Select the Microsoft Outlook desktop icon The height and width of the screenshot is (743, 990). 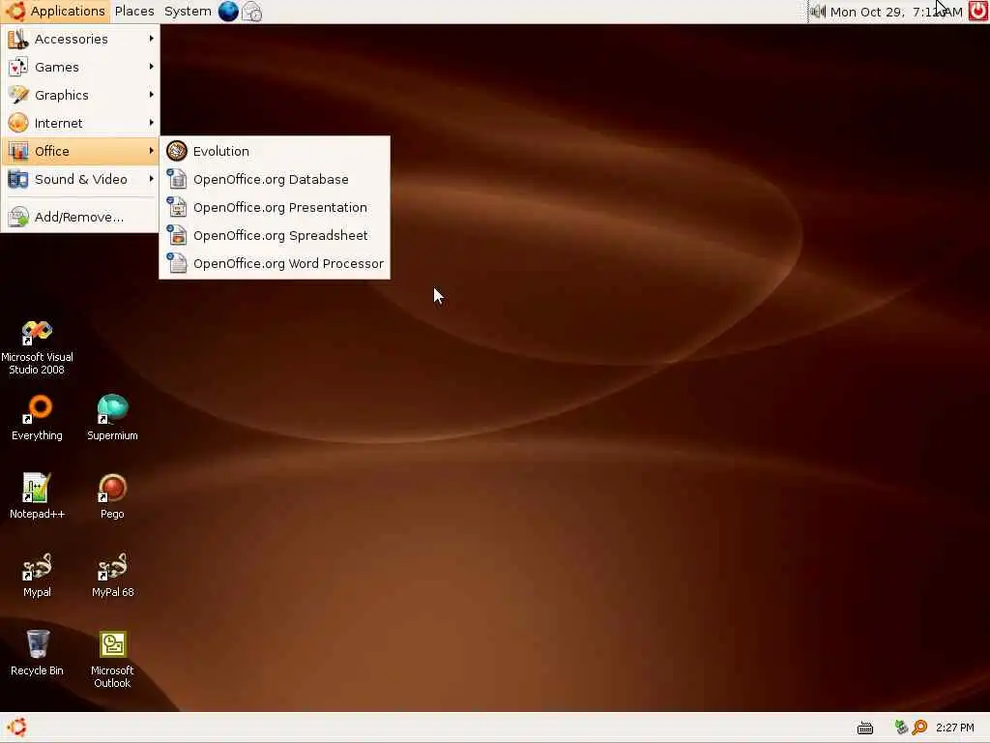(112, 660)
